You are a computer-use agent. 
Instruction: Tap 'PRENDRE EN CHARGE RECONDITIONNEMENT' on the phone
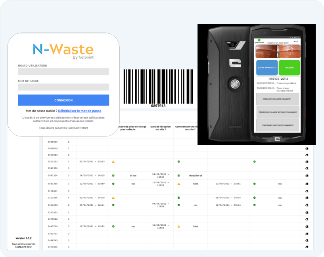[x=278, y=112]
